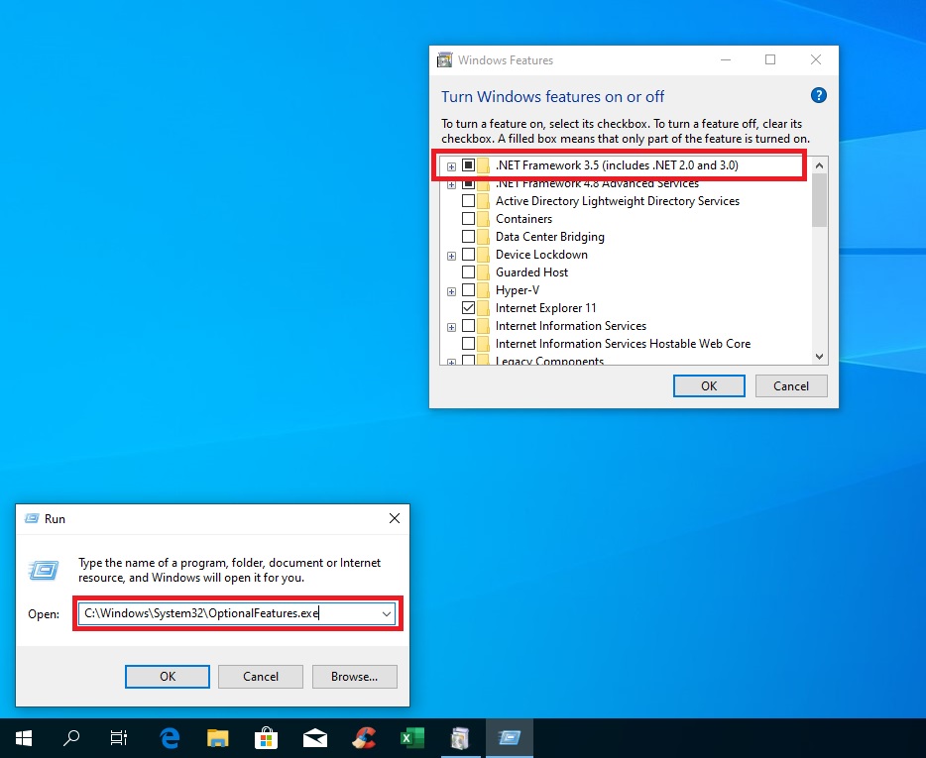Screen dimensions: 926x758
Task: Minimize the Windows Features window
Action: [726, 59]
